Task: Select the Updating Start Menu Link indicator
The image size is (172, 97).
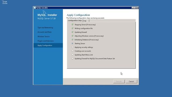Action: pos(72,55)
